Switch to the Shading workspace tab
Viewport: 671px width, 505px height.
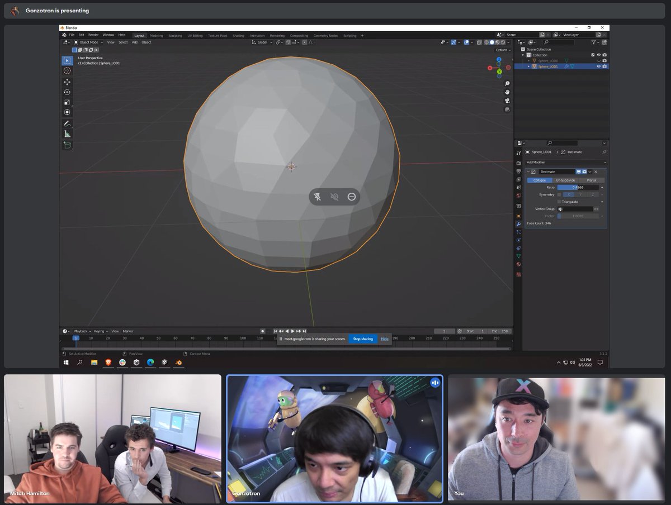(x=238, y=35)
